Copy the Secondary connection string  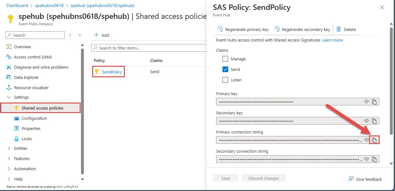tap(374, 159)
